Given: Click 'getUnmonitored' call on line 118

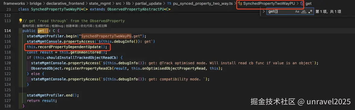Looking at the screenshot, I should tap(86, 52).
